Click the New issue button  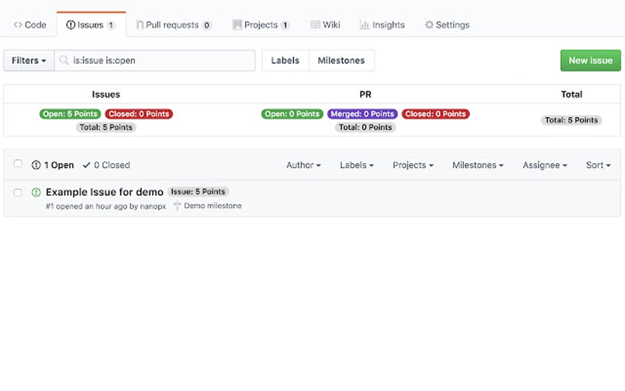point(589,60)
